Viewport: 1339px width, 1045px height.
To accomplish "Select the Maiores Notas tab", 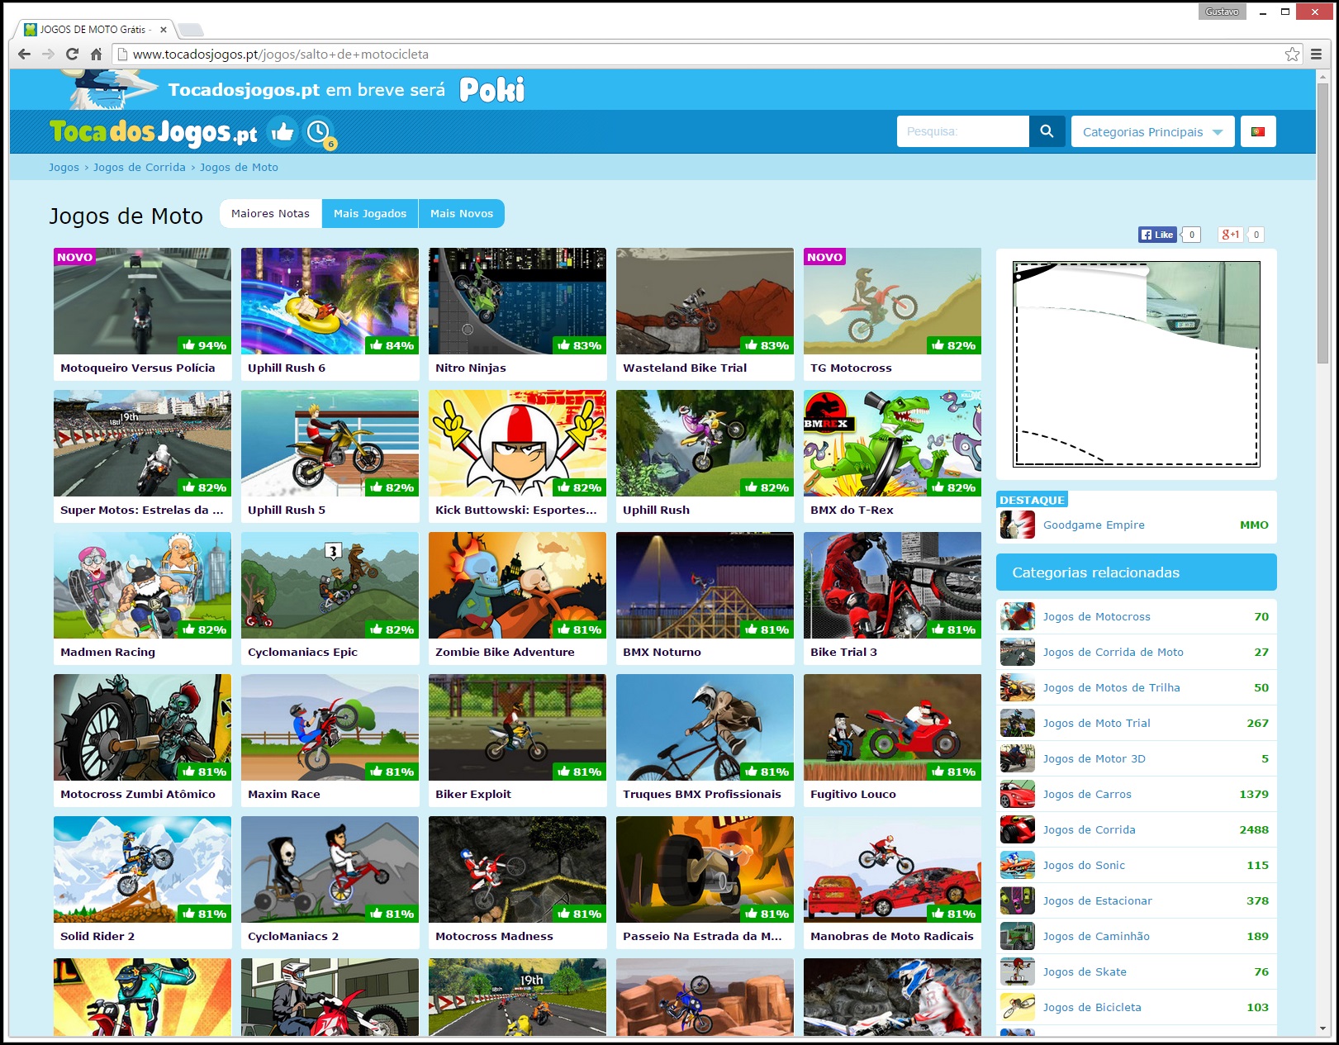I will click(x=270, y=214).
